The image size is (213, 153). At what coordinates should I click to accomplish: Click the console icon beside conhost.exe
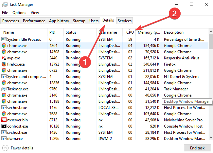coord(4,126)
